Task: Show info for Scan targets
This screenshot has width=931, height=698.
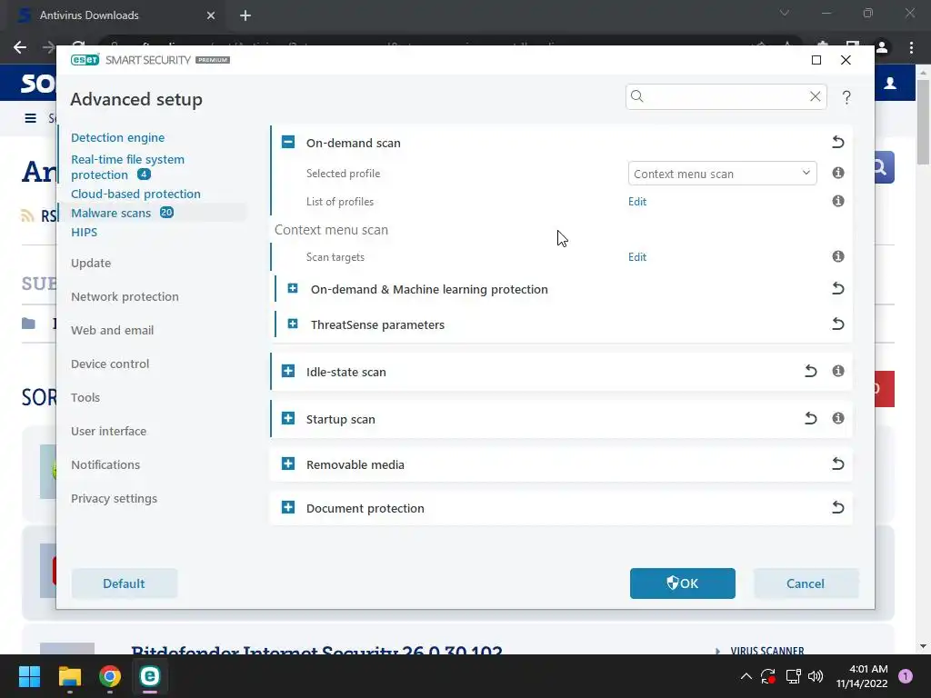Action: click(x=837, y=256)
